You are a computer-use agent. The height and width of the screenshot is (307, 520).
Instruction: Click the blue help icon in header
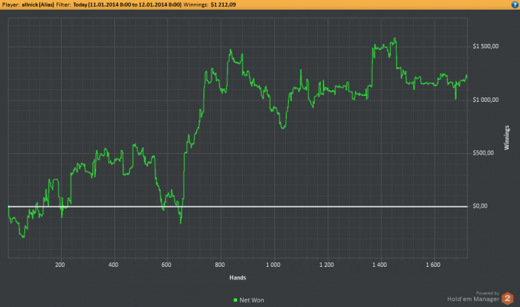515,4
